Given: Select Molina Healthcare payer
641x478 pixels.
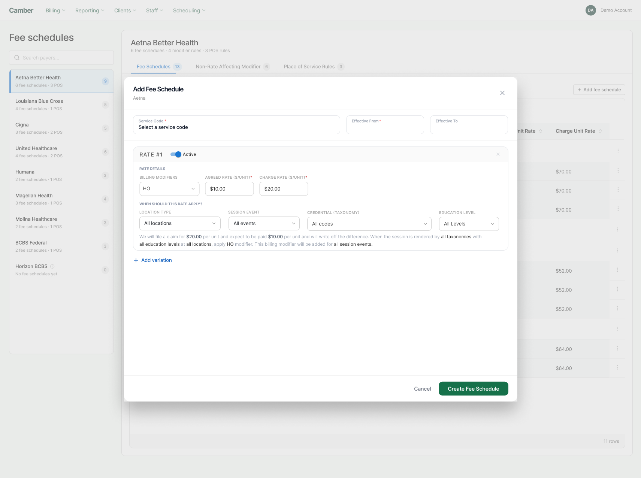Looking at the screenshot, I should [61, 223].
